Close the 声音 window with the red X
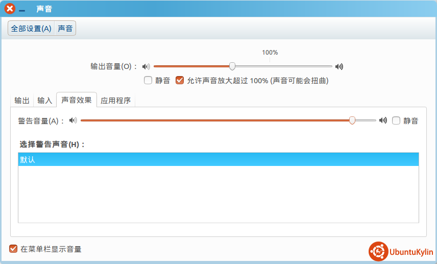This screenshot has height=264, width=437. (10, 9)
